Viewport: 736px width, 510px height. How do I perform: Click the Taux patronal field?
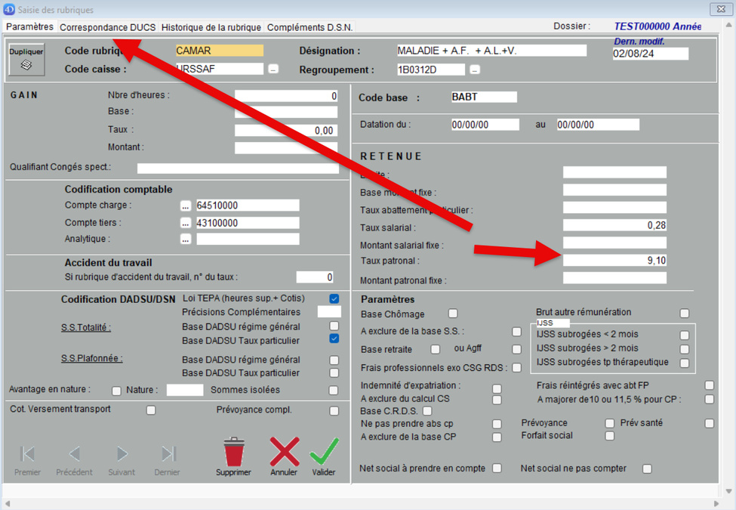pos(614,261)
